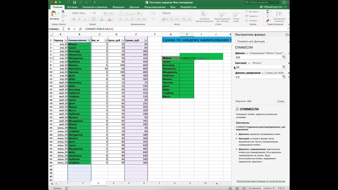Click the Save floppy disk icon
The image size is (338, 190).
(x=75, y=2)
